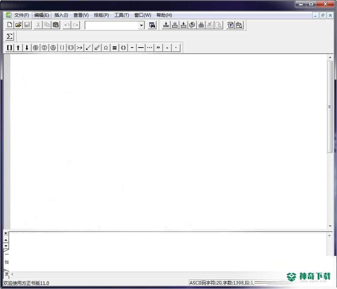Click the ellipsis ··· symbol button

150,48
